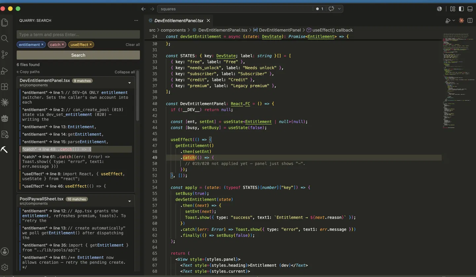Go forward with the right arrow
Screen dimensions: 476x277
click(152, 9)
